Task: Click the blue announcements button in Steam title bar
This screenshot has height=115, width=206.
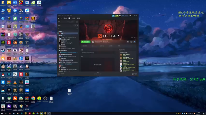Action: coord(113,16)
